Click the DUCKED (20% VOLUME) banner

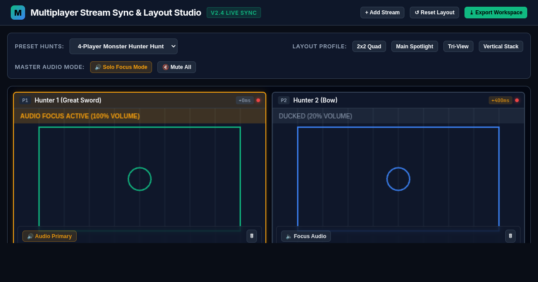pos(398,116)
